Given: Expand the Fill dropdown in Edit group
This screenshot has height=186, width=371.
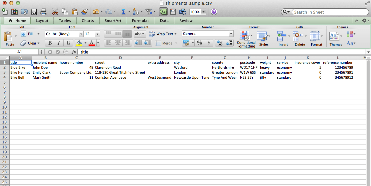Looking at the screenshot, I should pyautogui.click(x=38, y=34).
